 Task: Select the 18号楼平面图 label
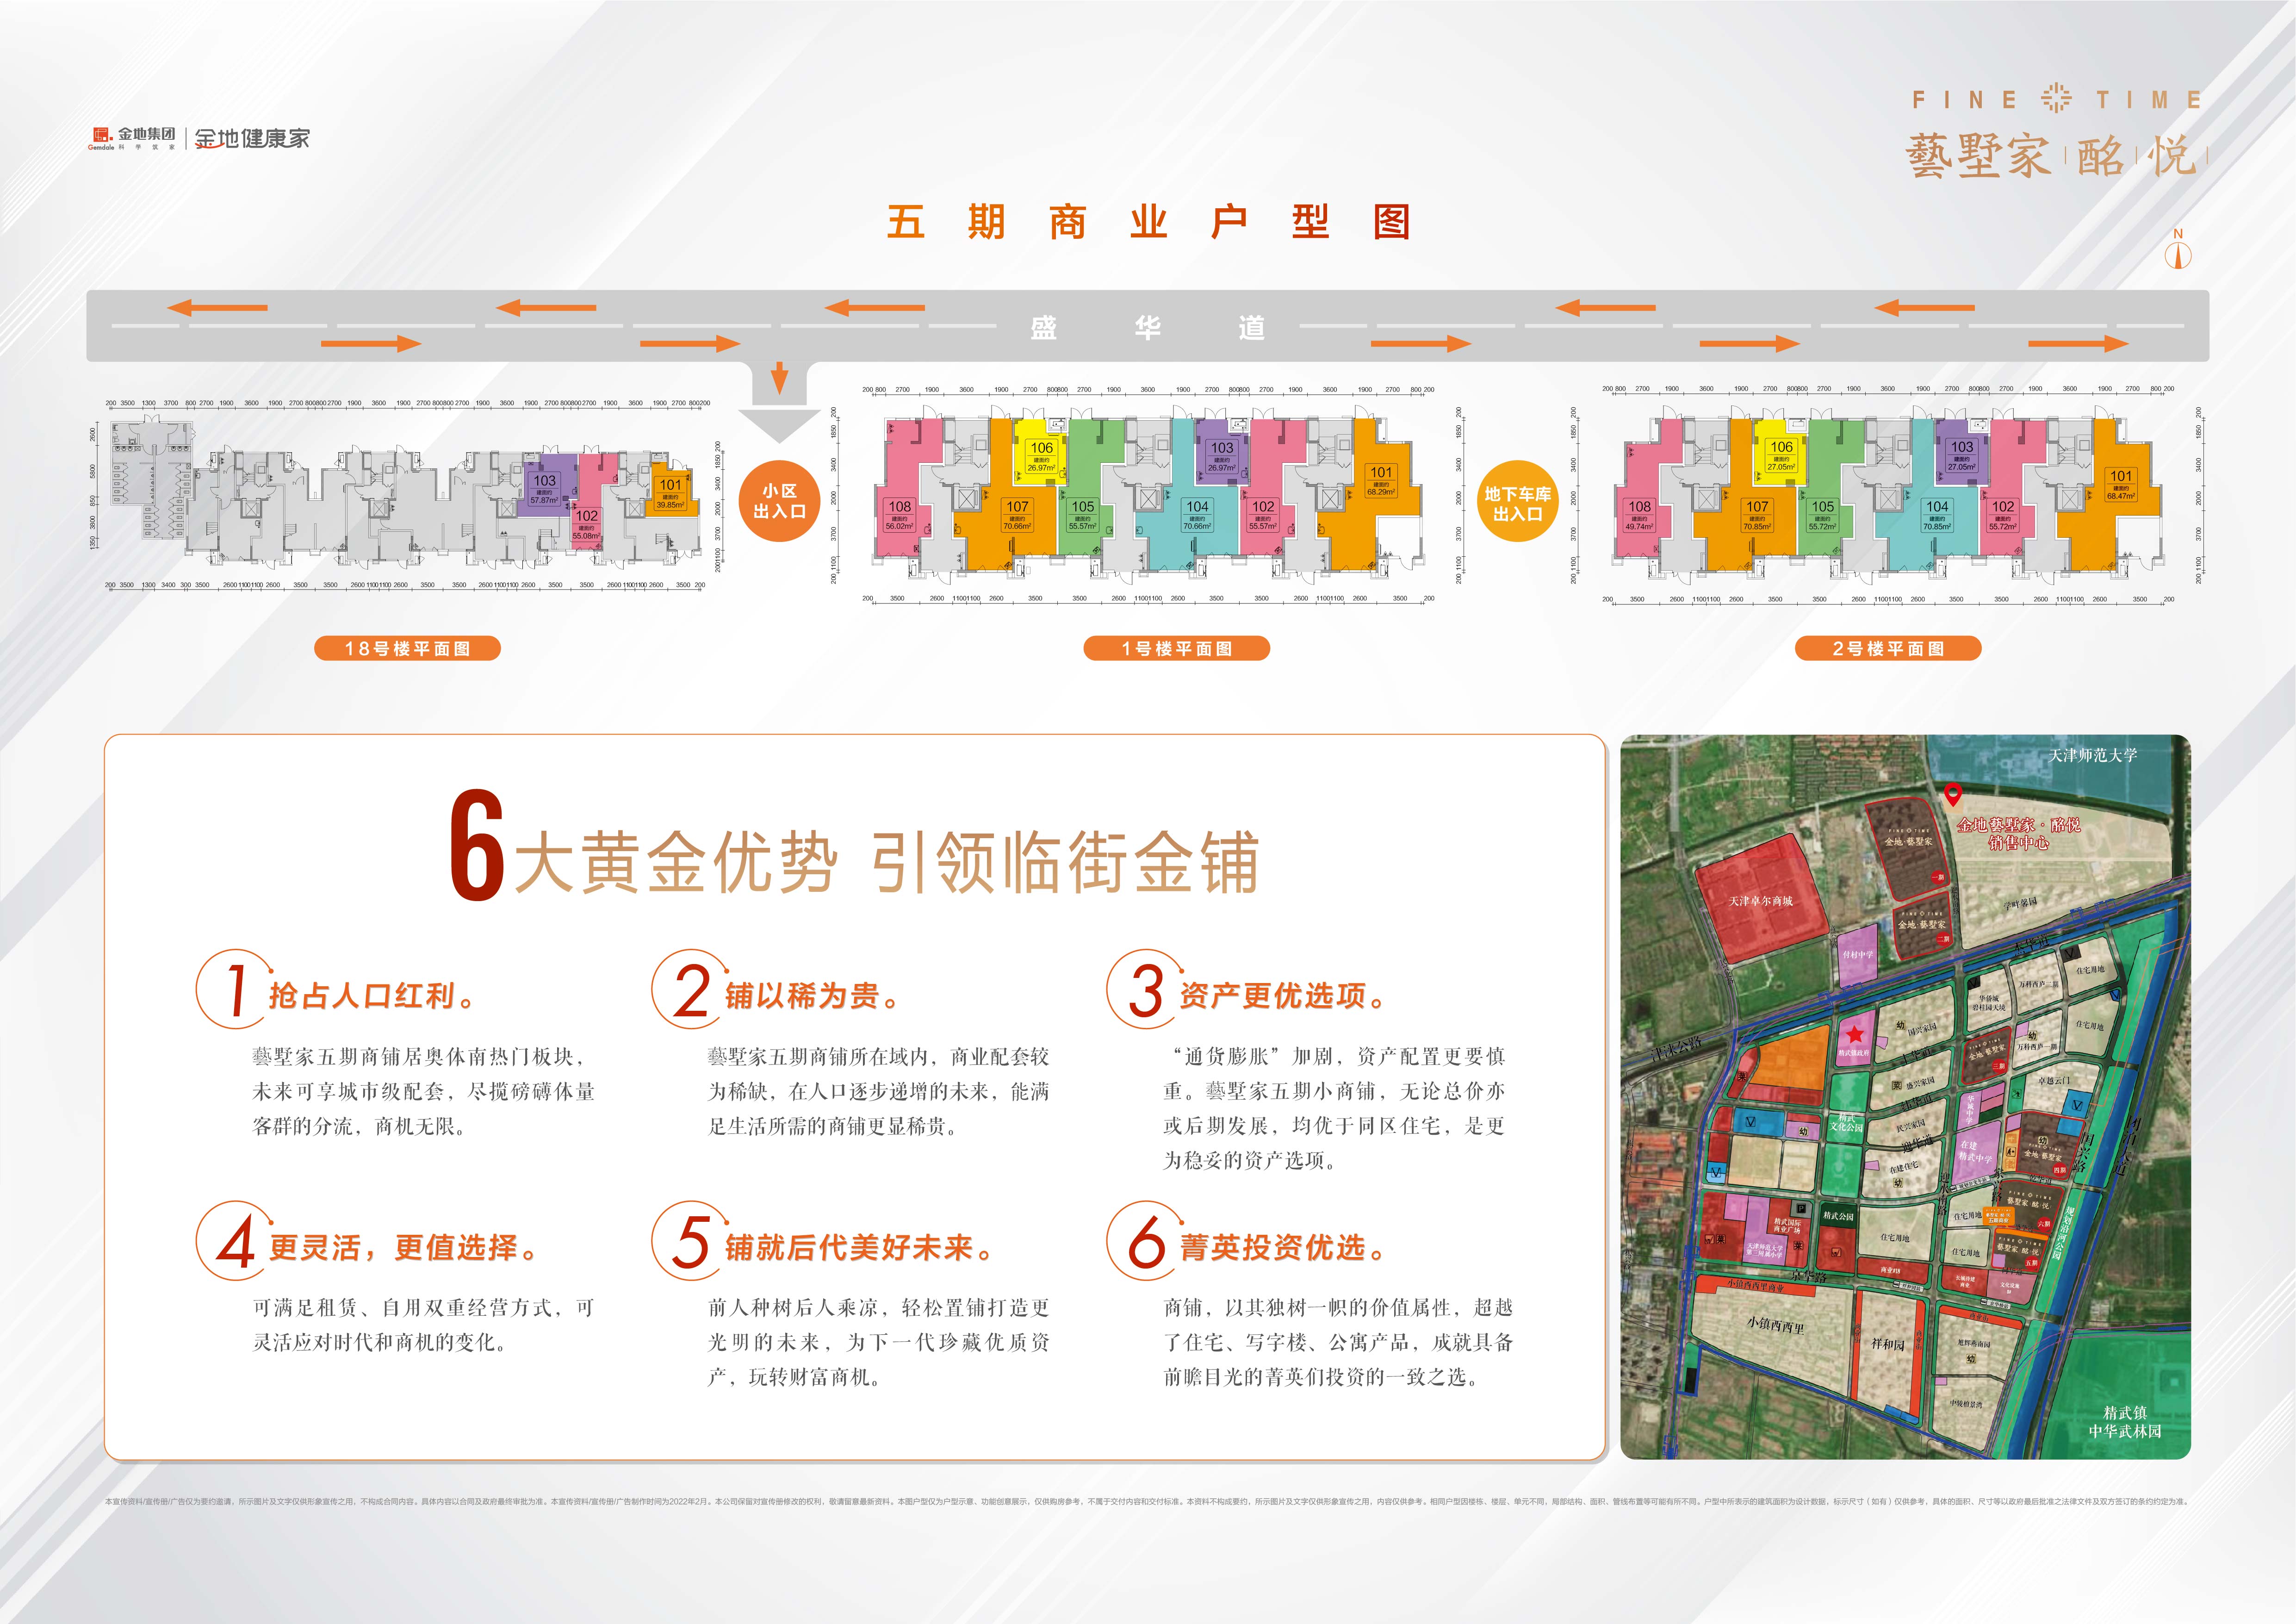pos(407,648)
